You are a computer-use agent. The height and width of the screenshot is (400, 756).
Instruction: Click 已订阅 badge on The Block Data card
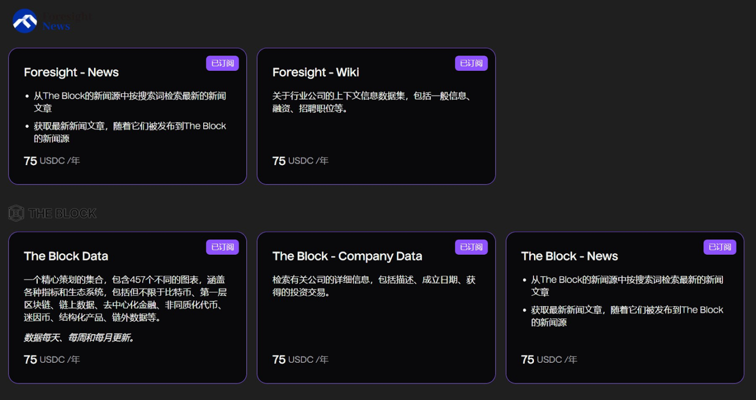coord(223,247)
